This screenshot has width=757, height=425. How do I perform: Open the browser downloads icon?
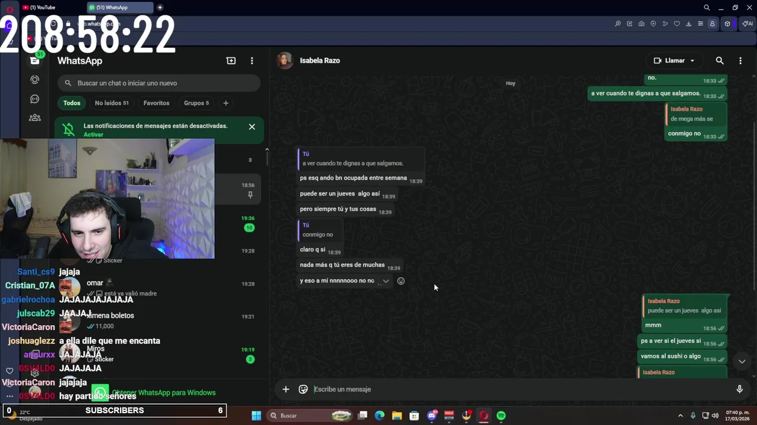tap(689, 24)
